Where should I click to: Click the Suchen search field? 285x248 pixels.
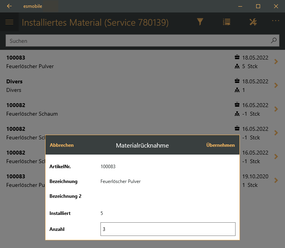[x=136, y=40]
